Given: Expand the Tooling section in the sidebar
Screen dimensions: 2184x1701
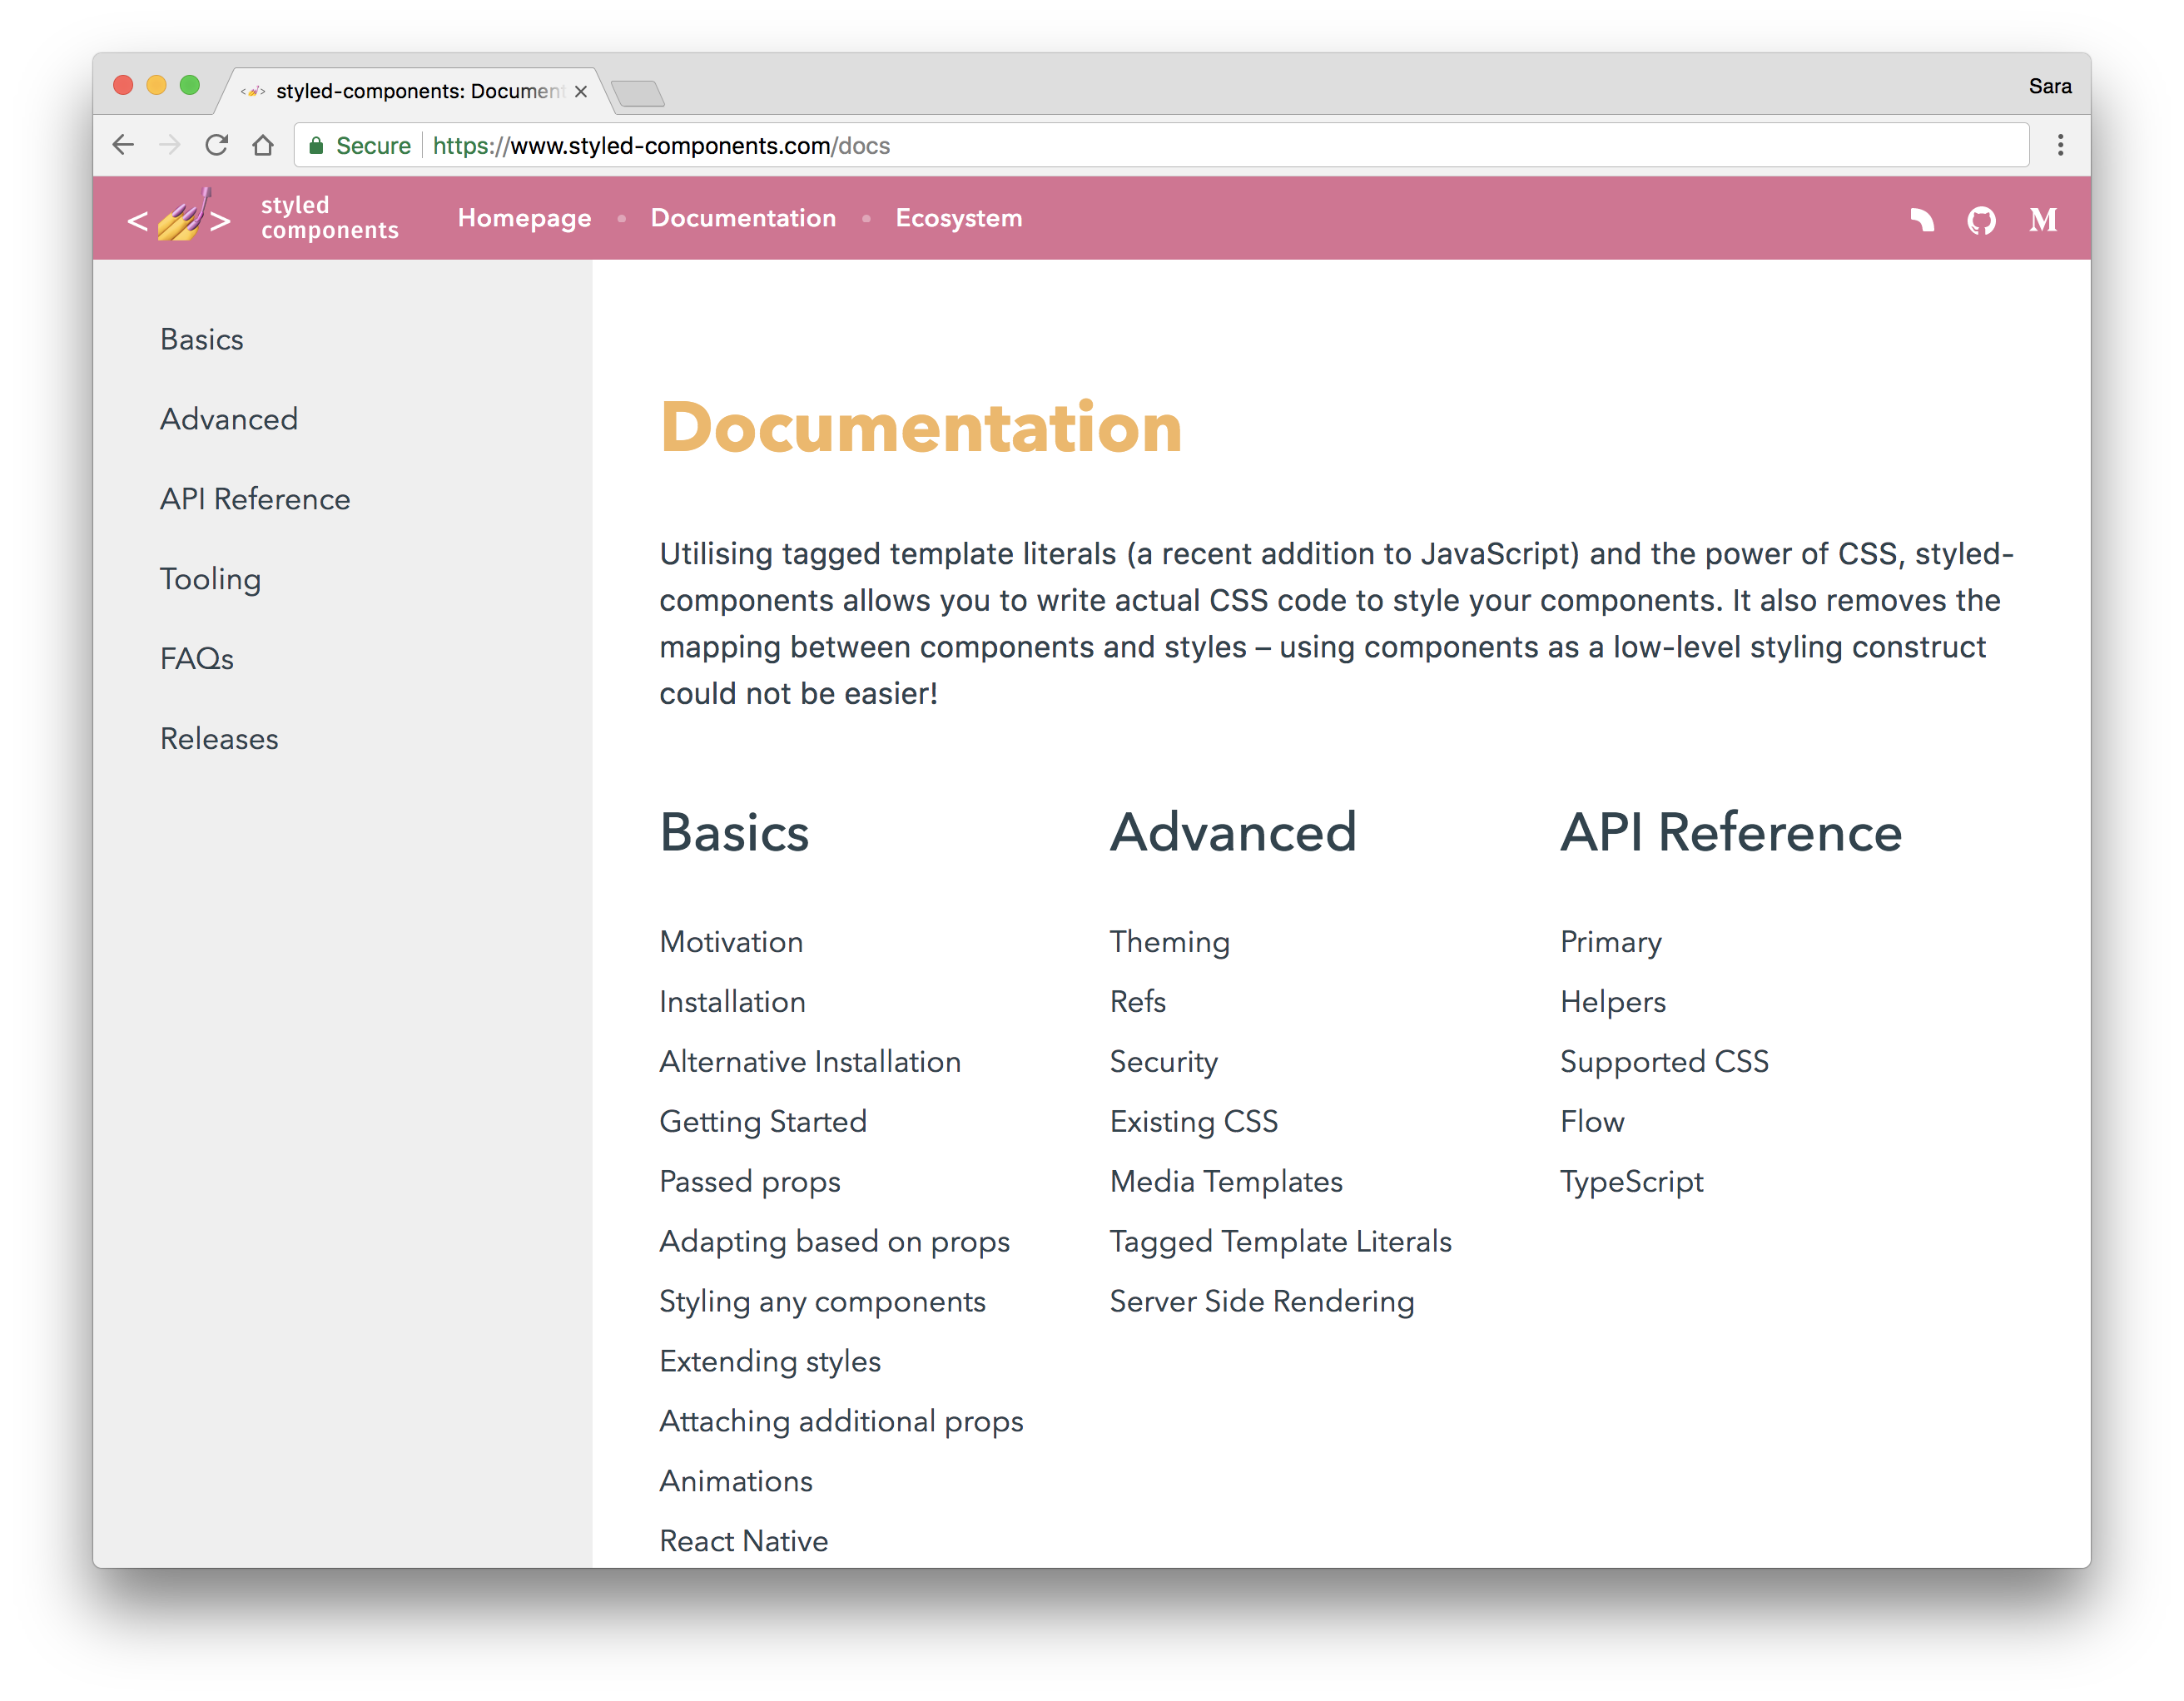Looking at the screenshot, I should [210, 578].
